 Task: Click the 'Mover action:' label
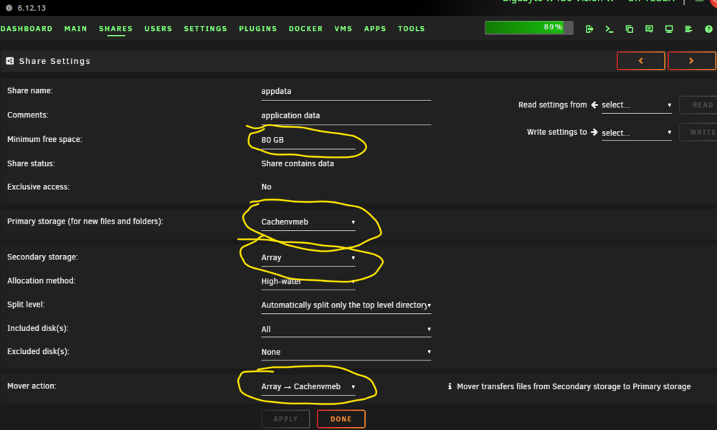[x=32, y=386]
